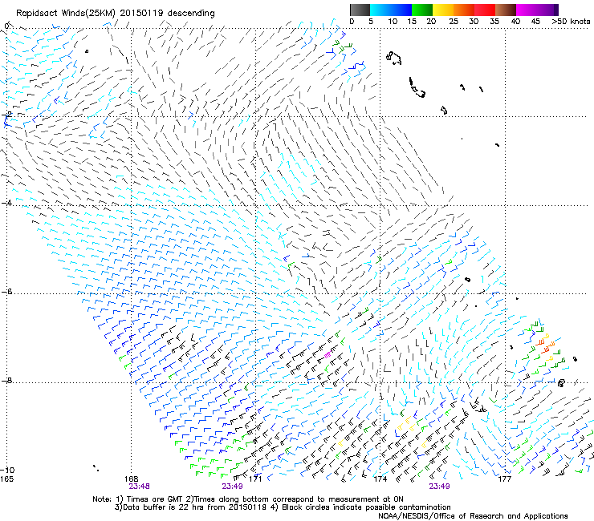Click the '177' longitude axis label
Viewport: 594px width, 521px height.
(x=504, y=479)
